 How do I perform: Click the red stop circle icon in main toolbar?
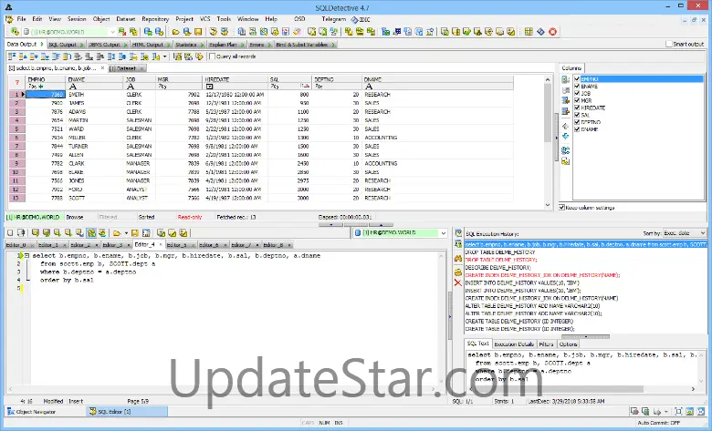tap(552, 32)
